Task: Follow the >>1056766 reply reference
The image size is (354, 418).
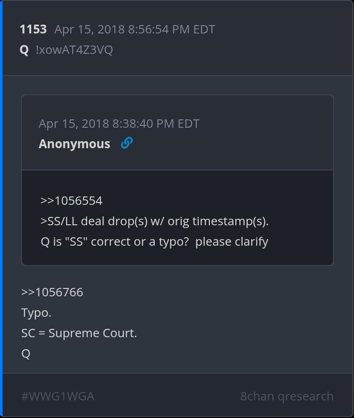Action: 52,292
